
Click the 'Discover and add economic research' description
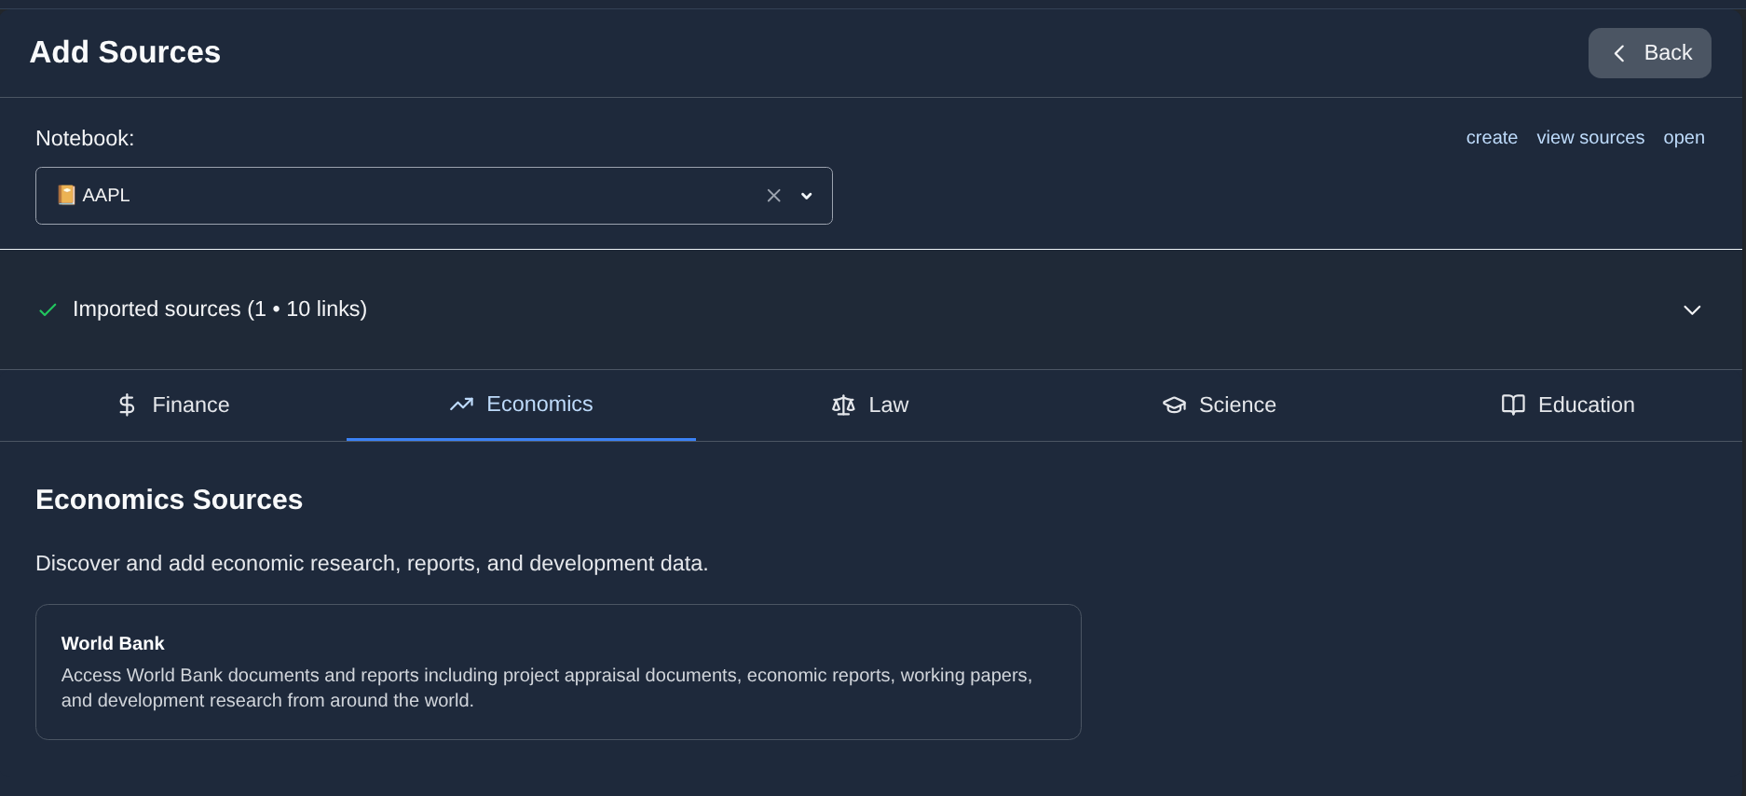coord(372,564)
